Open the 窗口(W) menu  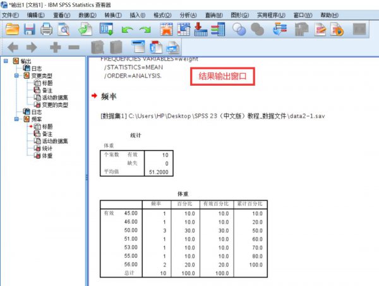pyautogui.click(x=303, y=15)
